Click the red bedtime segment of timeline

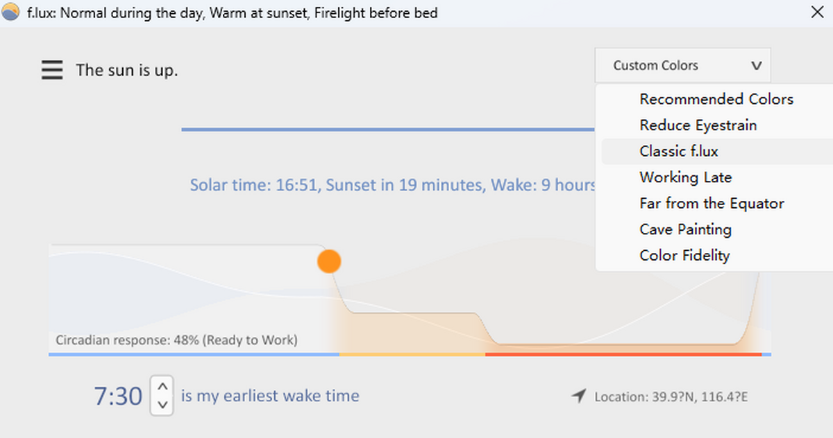pos(623,354)
